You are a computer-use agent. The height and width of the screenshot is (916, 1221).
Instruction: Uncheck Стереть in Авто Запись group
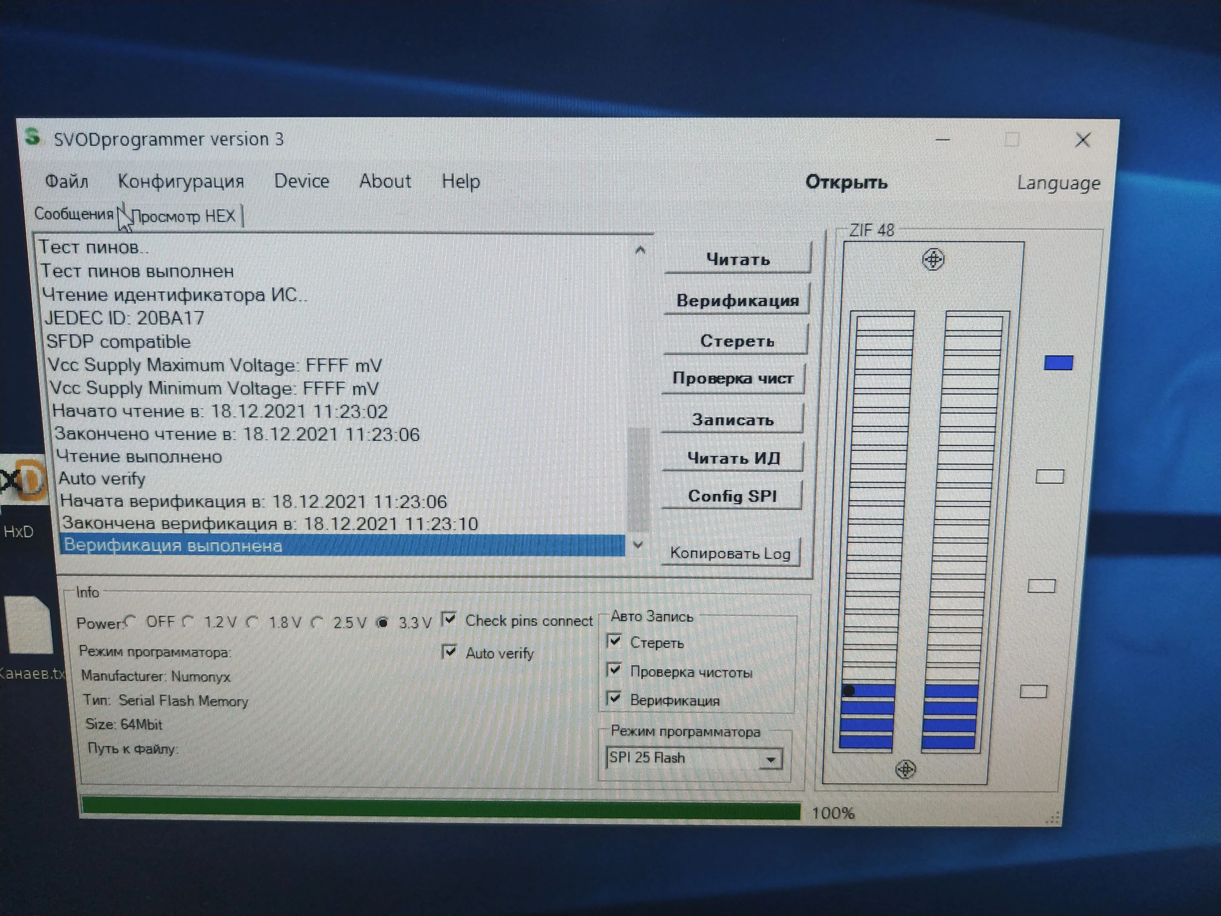coord(614,641)
